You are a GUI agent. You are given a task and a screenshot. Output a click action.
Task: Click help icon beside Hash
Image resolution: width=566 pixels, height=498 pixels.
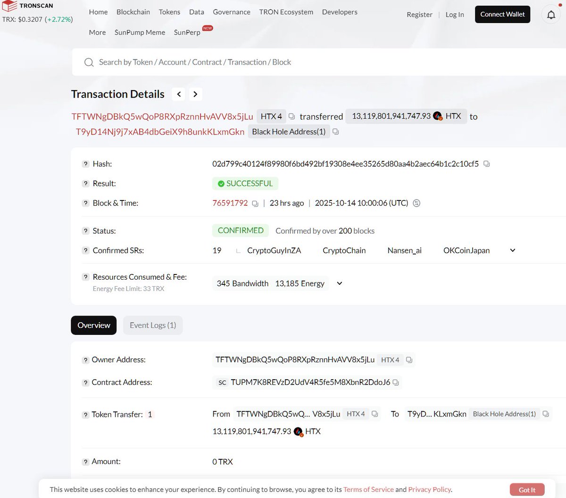pos(85,164)
